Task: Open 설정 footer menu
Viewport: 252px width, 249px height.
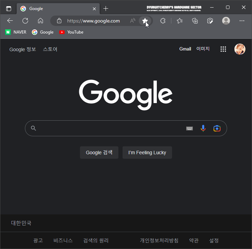Action: click(x=214, y=240)
